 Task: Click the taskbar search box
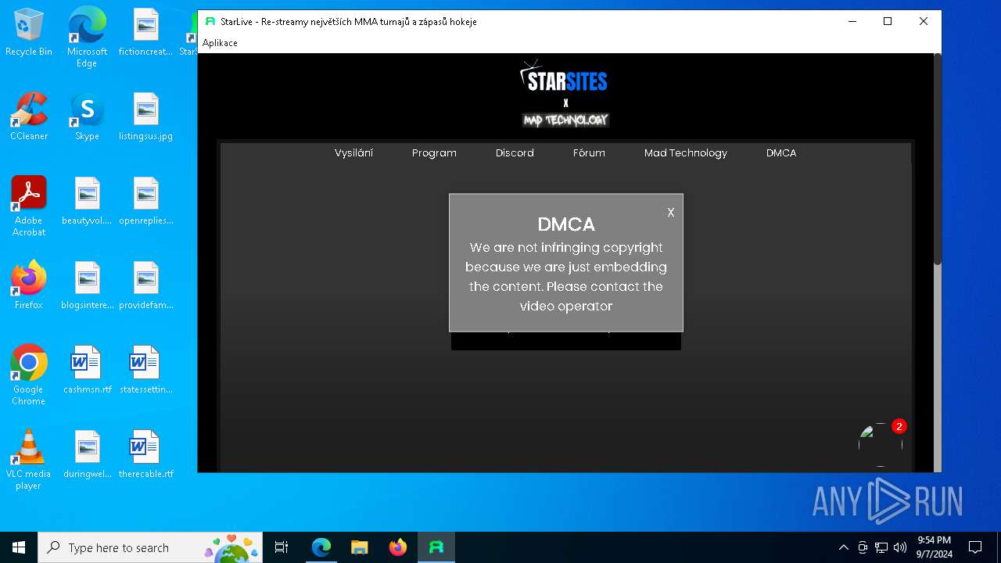point(150,547)
